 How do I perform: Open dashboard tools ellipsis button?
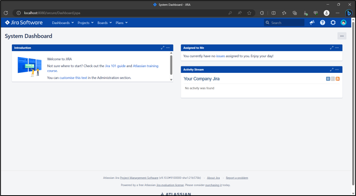tap(342, 36)
